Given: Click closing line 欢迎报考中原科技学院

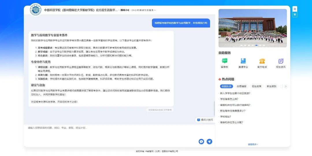Looking at the screenshot, I should coord(54,102).
